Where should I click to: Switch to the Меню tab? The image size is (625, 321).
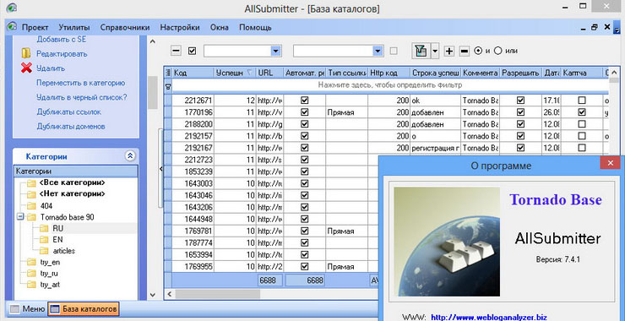pos(27,308)
